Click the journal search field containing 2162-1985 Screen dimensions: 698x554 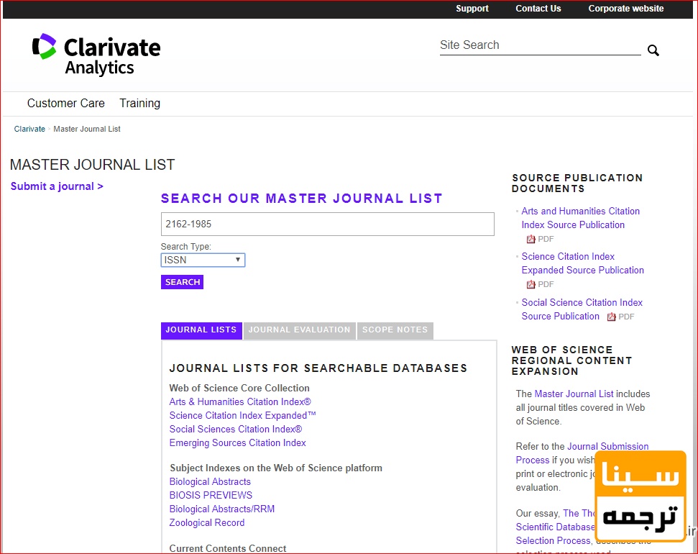pos(327,224)
